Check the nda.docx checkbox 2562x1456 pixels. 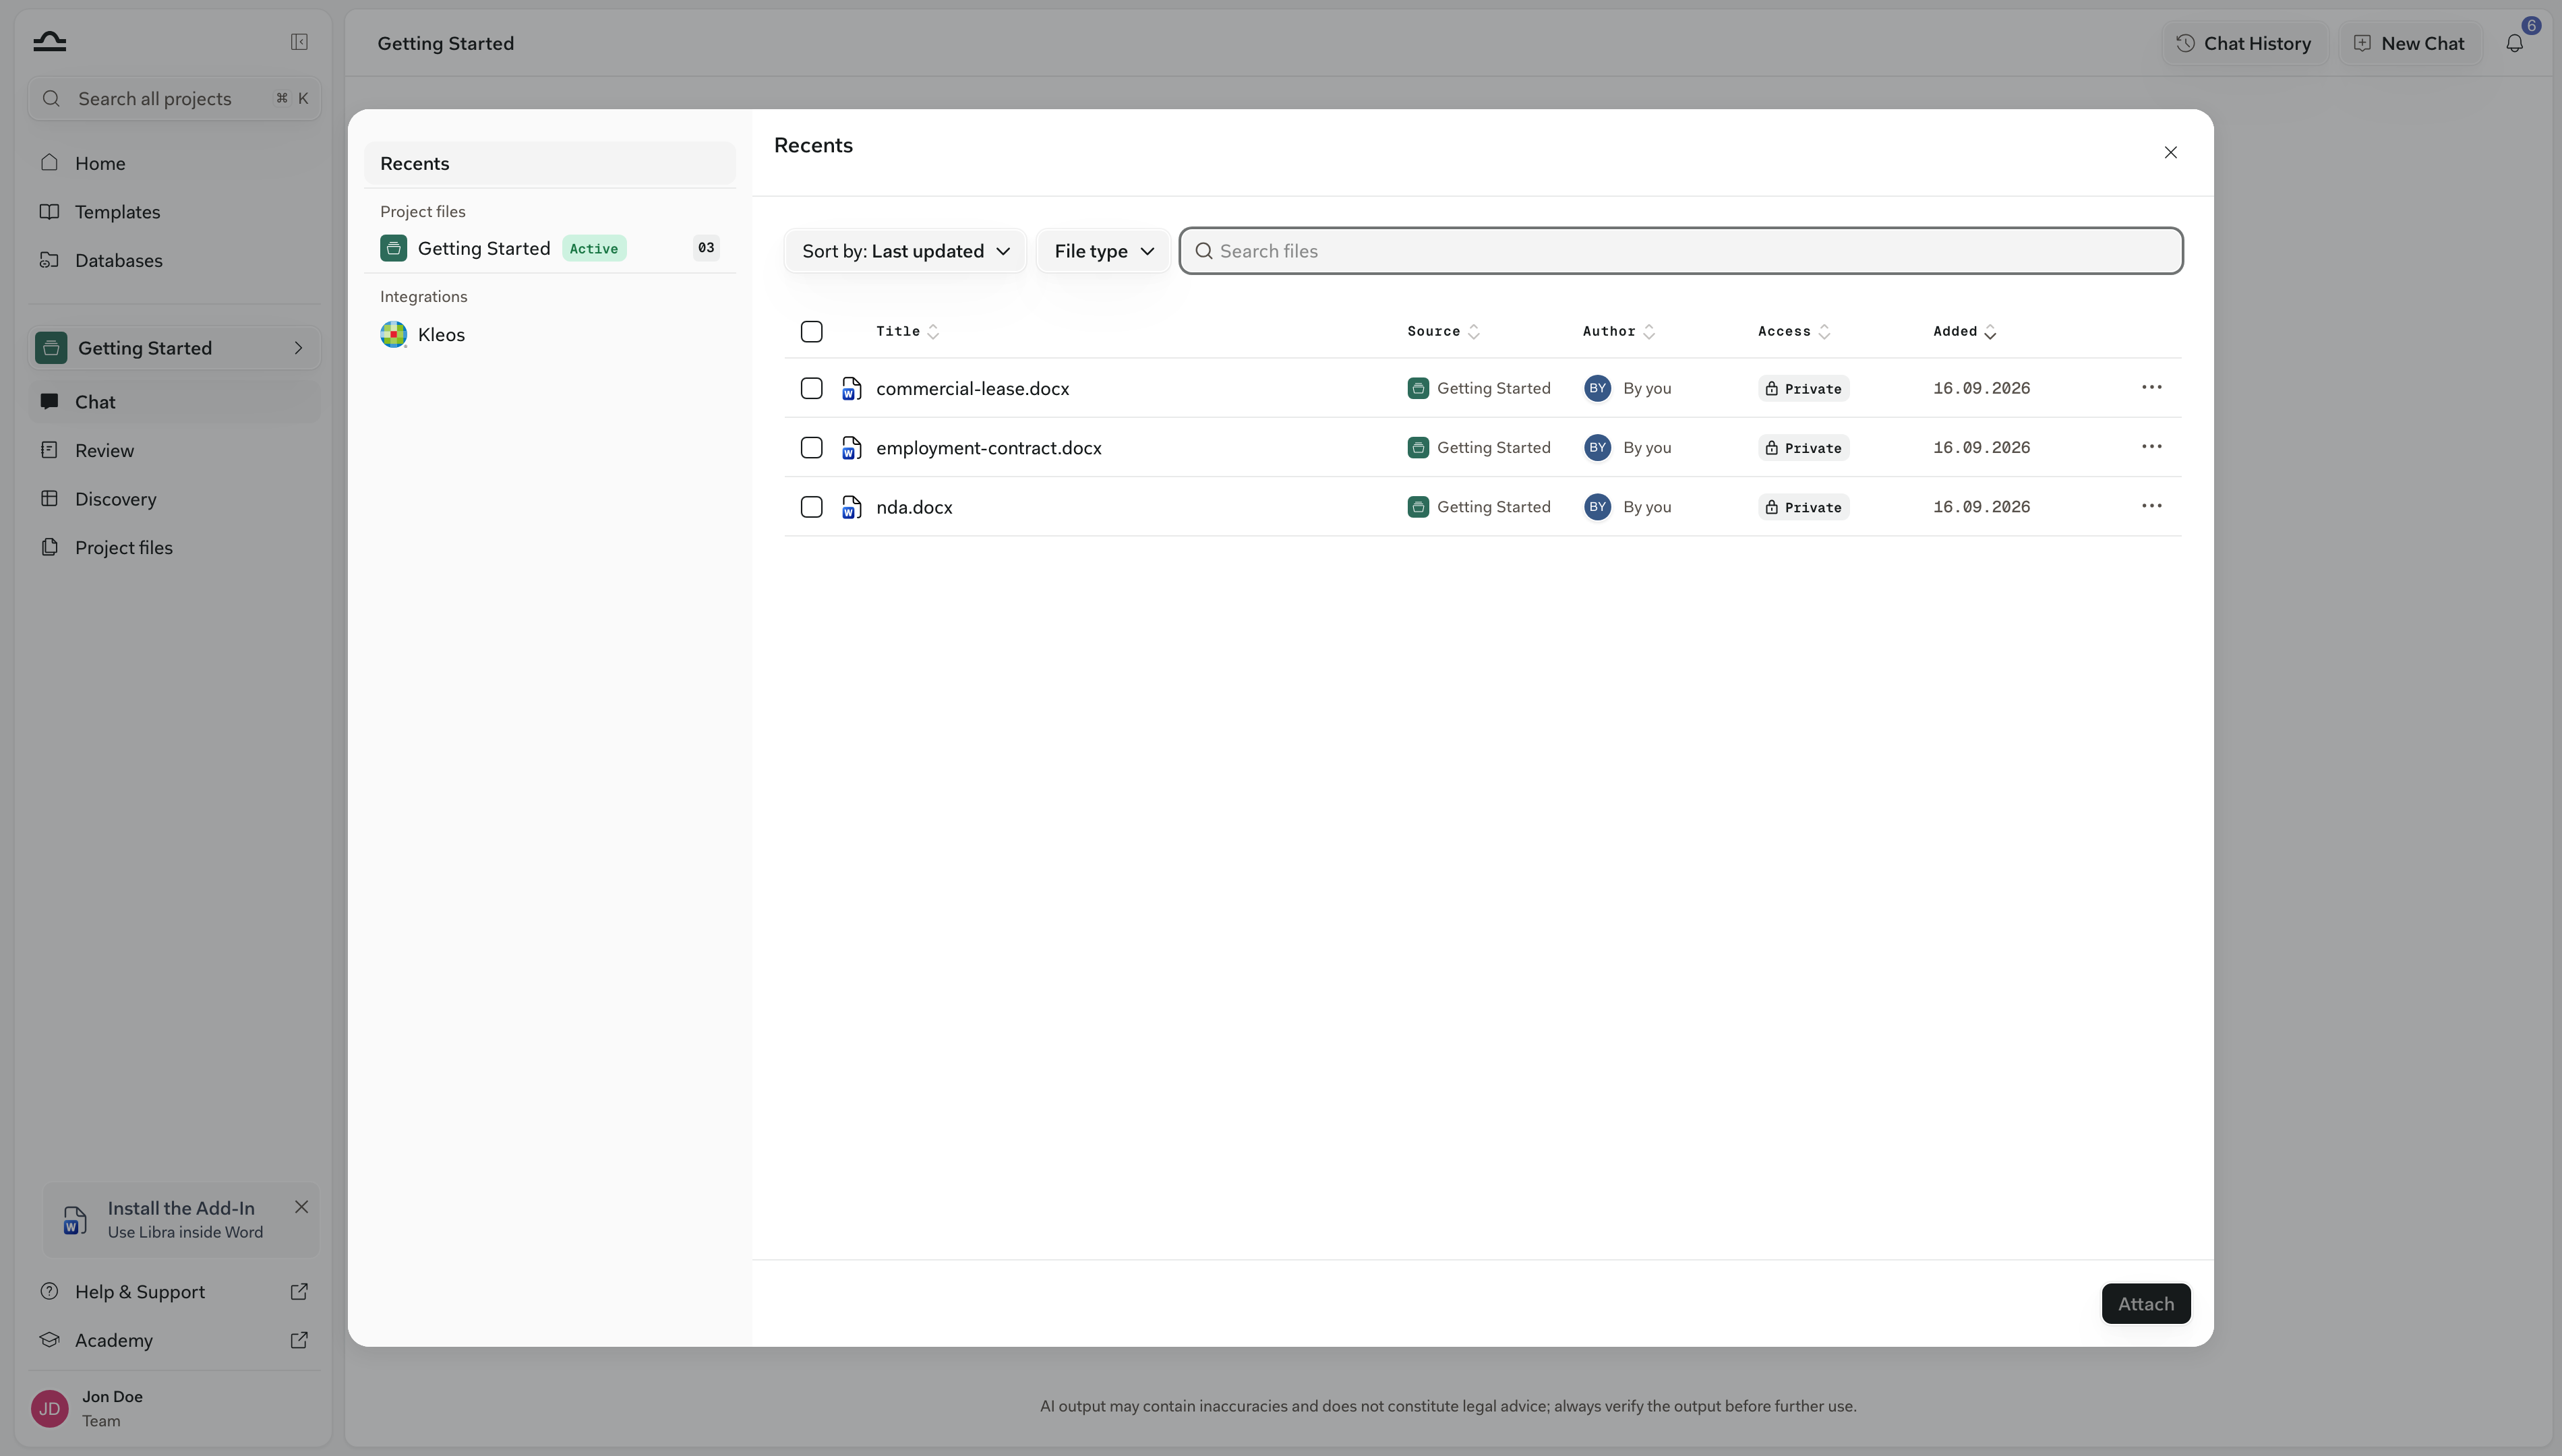pyautogui.click(x=811, y=507)
